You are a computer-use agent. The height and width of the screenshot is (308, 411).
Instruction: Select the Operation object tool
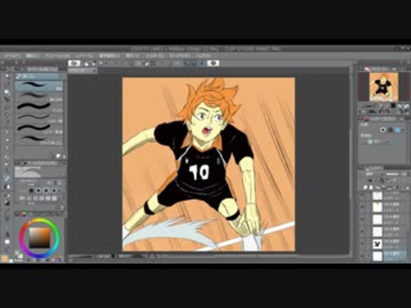point(7,92)
